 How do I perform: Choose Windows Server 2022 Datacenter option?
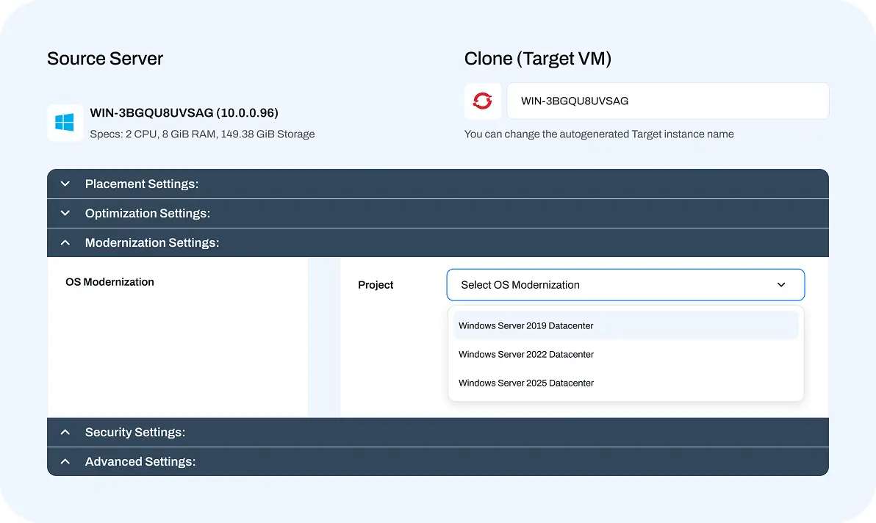point(625,355)
